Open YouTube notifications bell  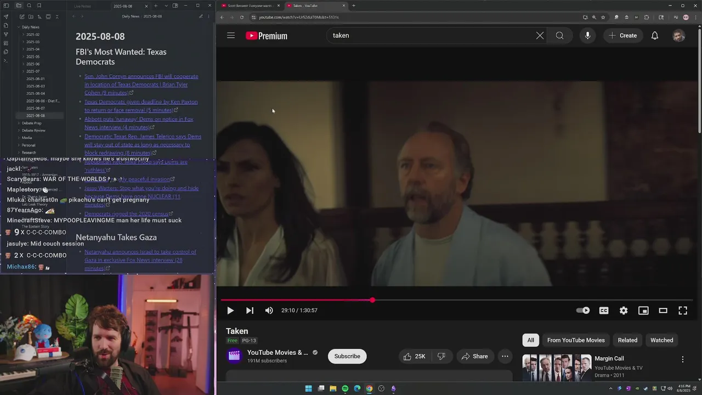click(x=655, y=36)
